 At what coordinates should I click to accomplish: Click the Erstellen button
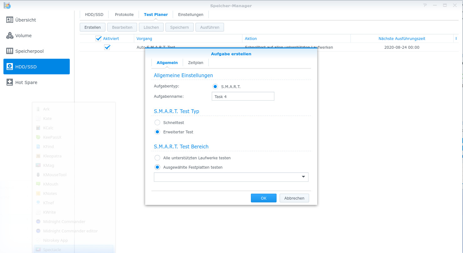click(x=93, y=27)
